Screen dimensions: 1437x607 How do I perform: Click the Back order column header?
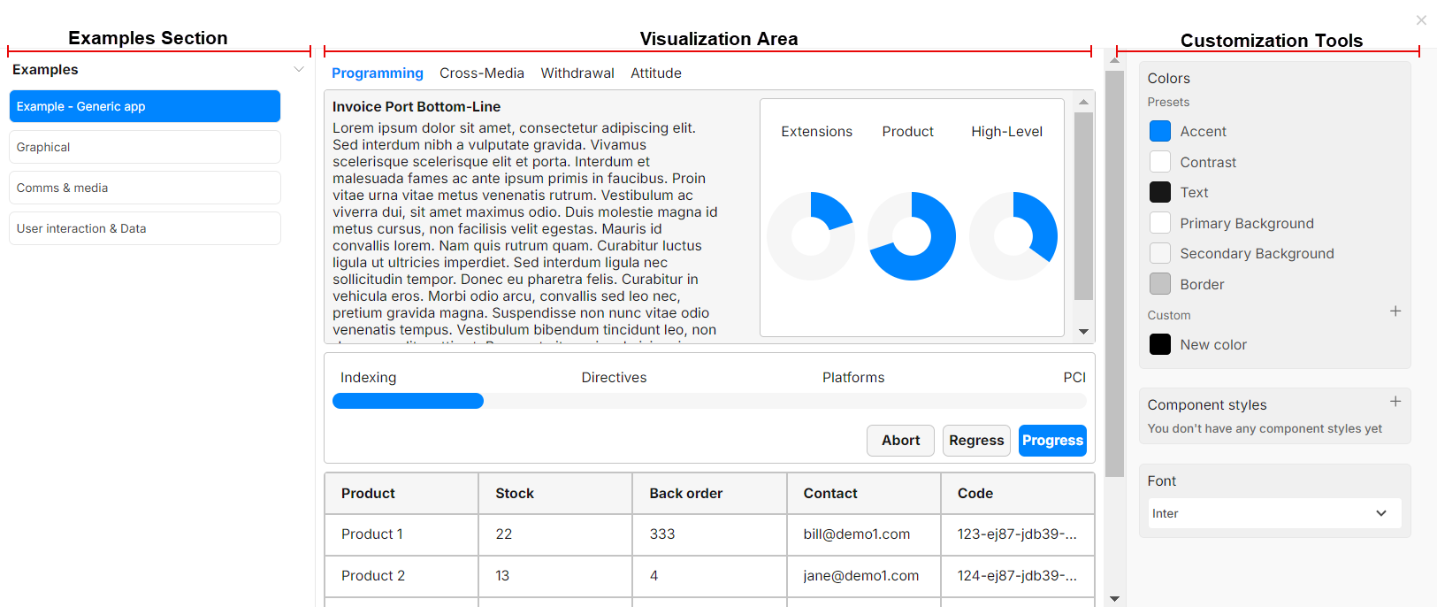(709, 494)
